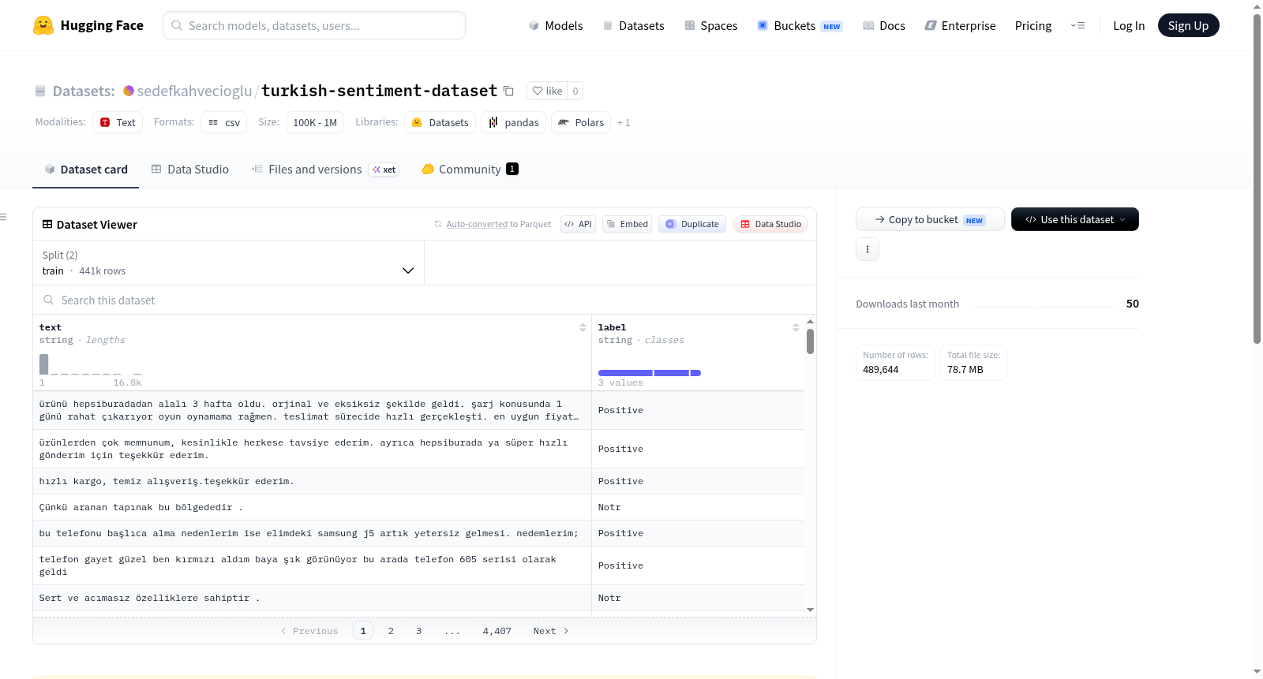Go to the Pricing page
The width and height of the screenshot is (1263, 679).
coord(1033,26)
